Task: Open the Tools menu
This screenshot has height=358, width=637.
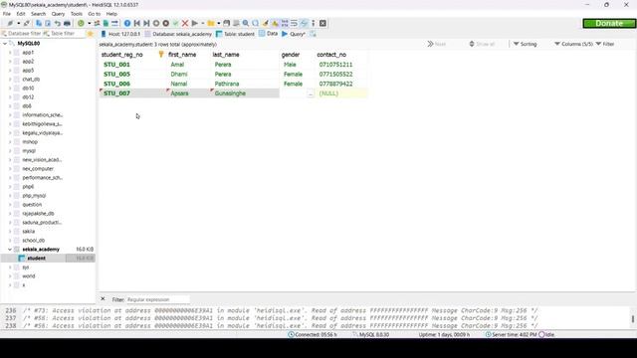Action: pyautogui.click(x=77, y=14)
